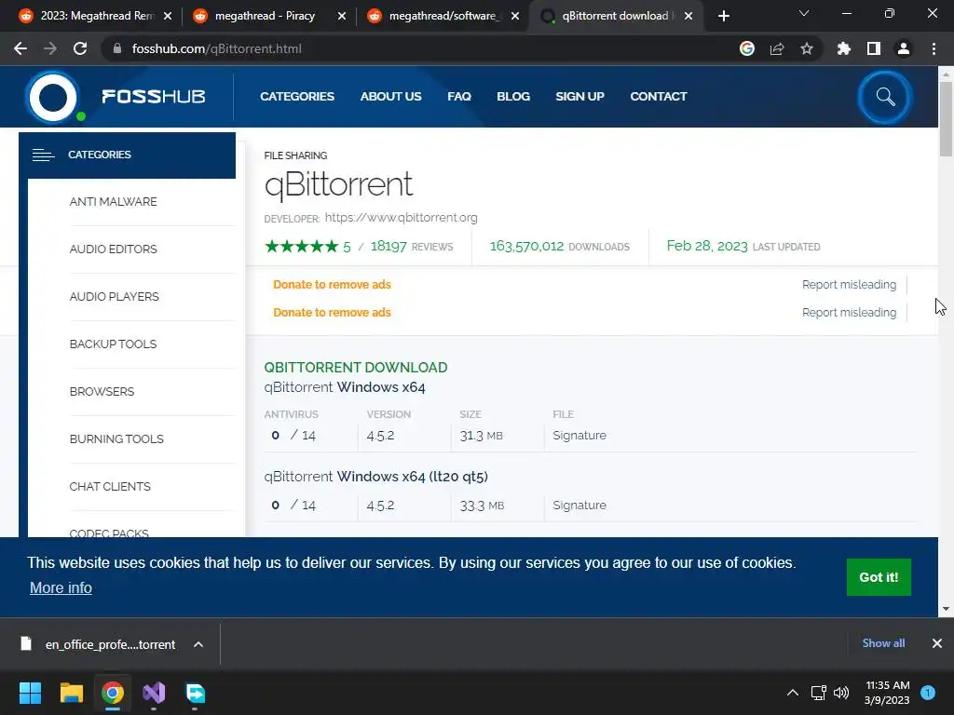Viewport: 954px width, 715px height.
Task: Open the FAQ navigation item
Action: coord(459,97)
